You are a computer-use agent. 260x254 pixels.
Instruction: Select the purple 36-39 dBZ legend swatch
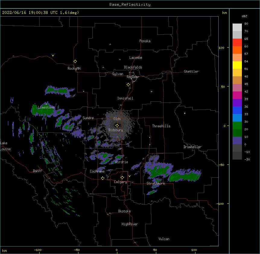237,103
